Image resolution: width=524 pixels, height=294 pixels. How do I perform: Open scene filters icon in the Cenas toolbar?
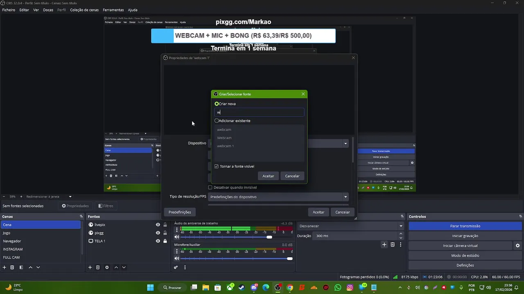tap(21, 267)
